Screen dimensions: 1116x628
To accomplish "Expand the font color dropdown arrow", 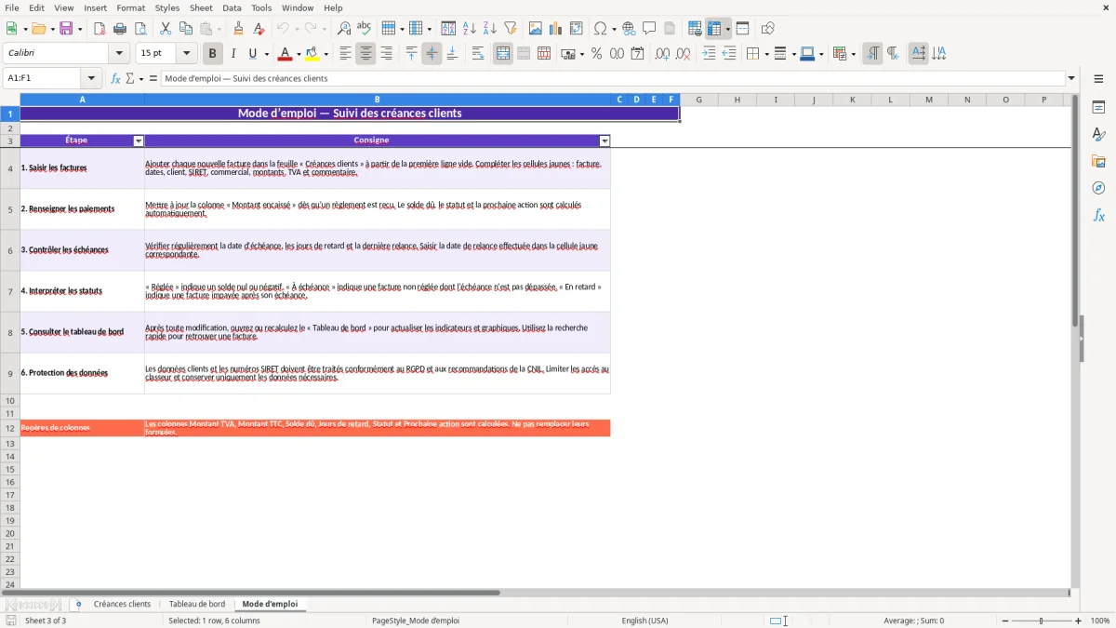I will (299, 54).
